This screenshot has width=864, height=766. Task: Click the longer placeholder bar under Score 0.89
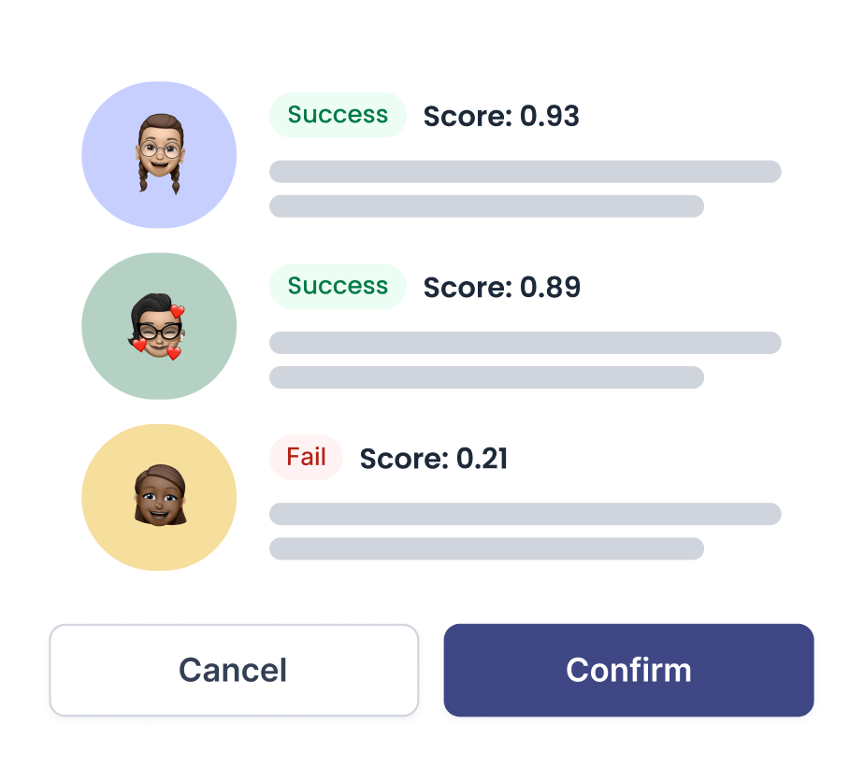tap(525, 343)
